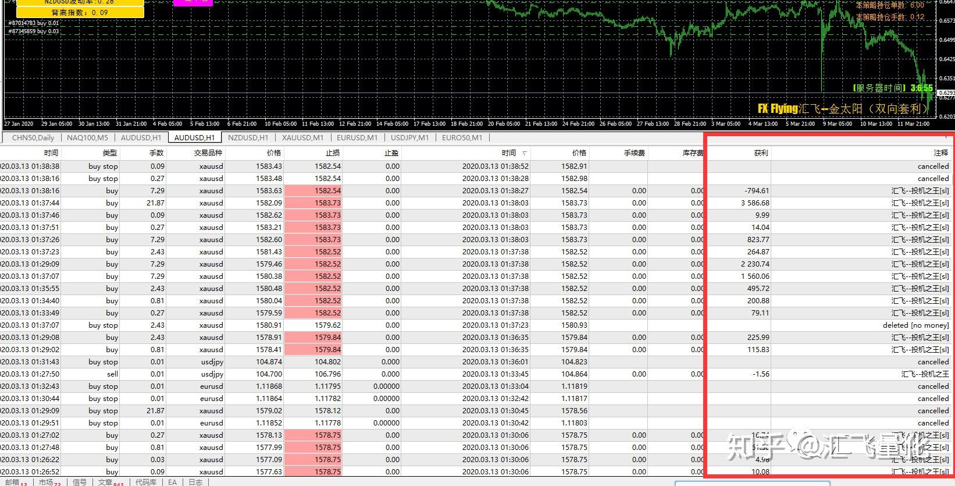Select the USDJPY,M1 chart tab

(x=409, y=138)
